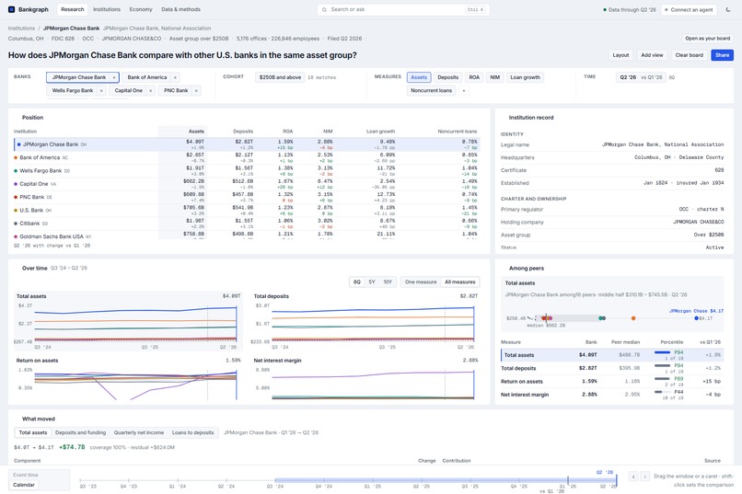Click the JPMorgan Chase dot on peer strip
The height and width of the screenshot is (494, 742).
click(697, 318)
